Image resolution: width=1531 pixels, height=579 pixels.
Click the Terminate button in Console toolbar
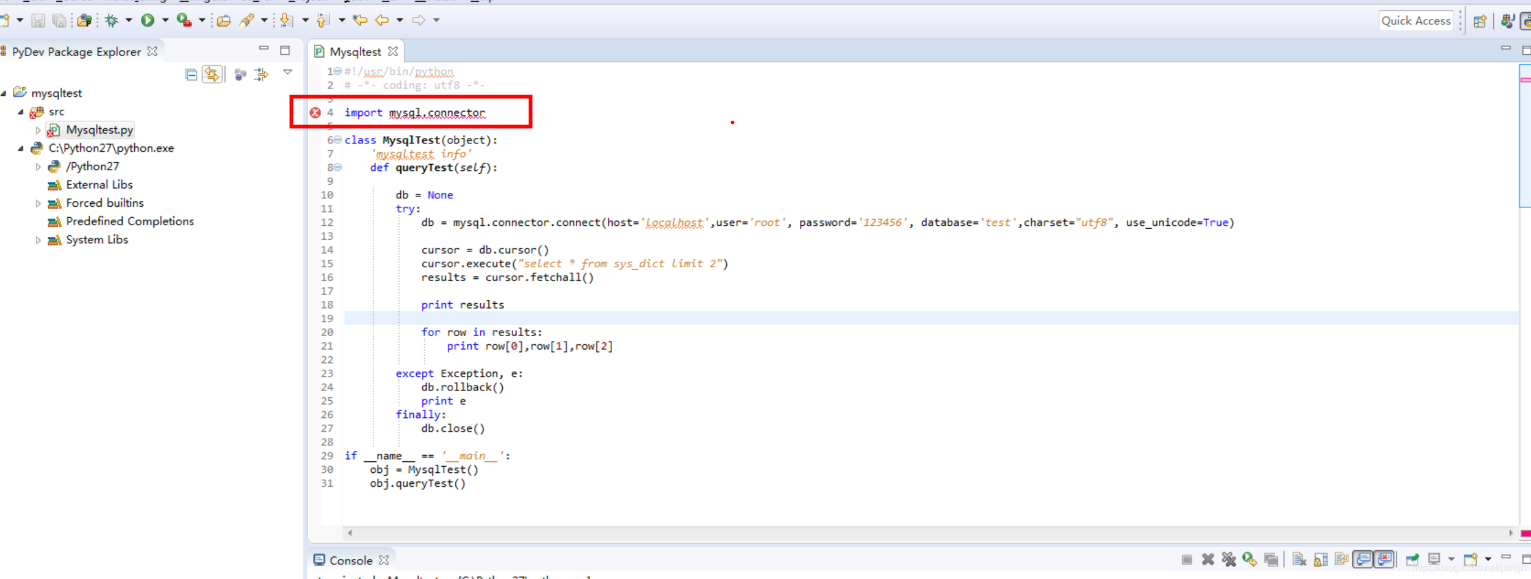(1187, 559)
